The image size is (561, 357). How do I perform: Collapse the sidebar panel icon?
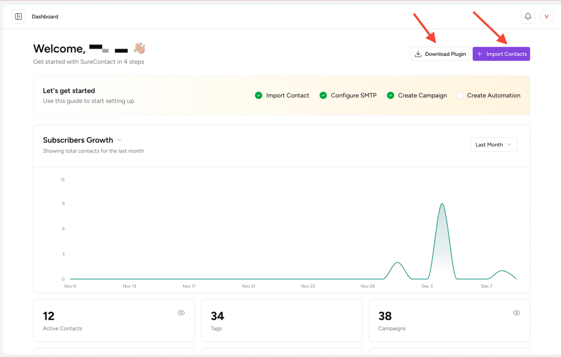pos(19,16)
